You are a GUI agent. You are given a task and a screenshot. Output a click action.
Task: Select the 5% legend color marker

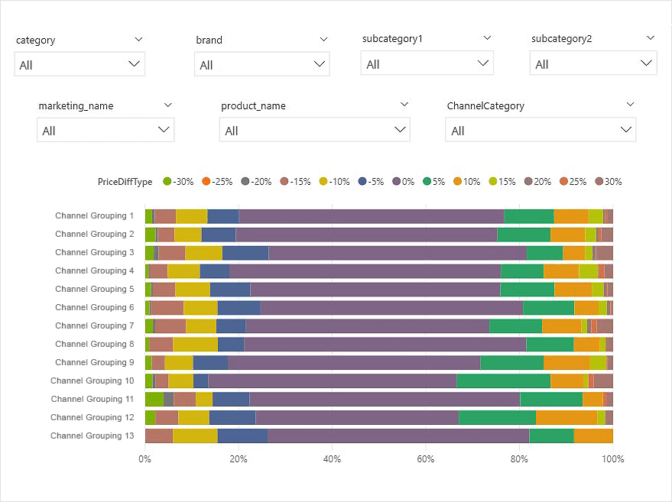click(427, 181)
